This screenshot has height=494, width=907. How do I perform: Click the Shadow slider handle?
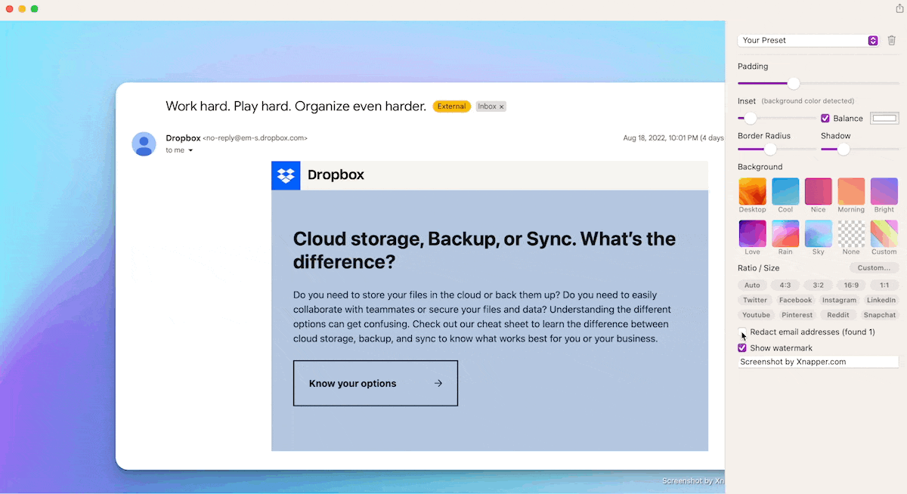pyautogui.click(x=844, y=149)
